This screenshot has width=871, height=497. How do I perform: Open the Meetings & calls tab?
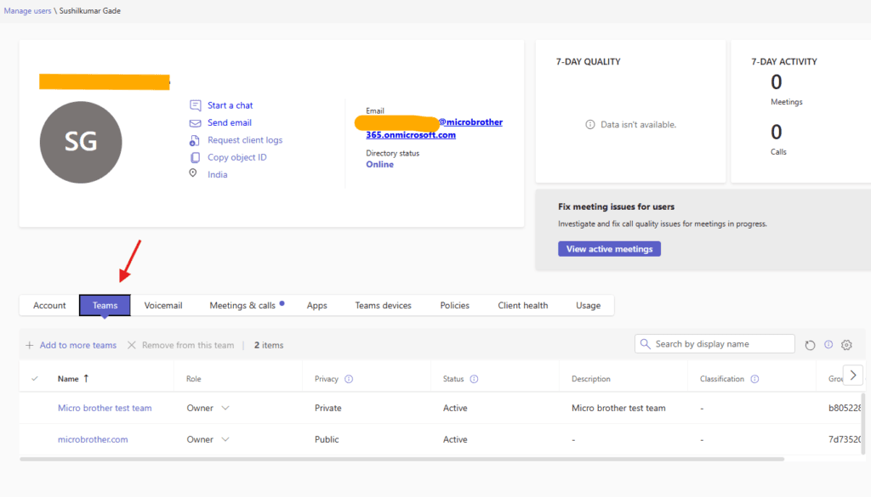(x=243, y=305)
